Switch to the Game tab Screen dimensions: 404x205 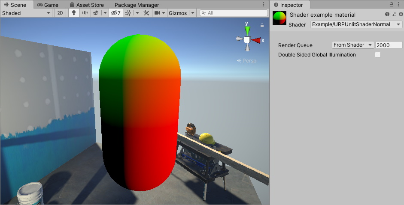click(x=47, y=5)
